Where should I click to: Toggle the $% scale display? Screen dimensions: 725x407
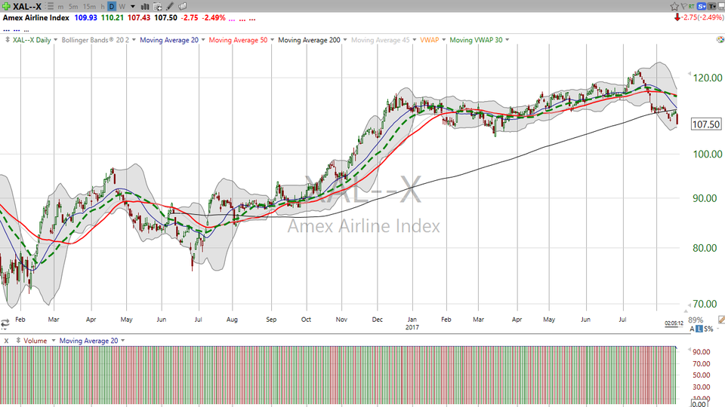click(708, 329)
